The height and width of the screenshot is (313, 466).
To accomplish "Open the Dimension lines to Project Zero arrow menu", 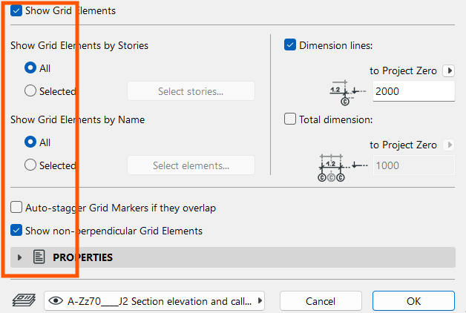I will 449,70.
